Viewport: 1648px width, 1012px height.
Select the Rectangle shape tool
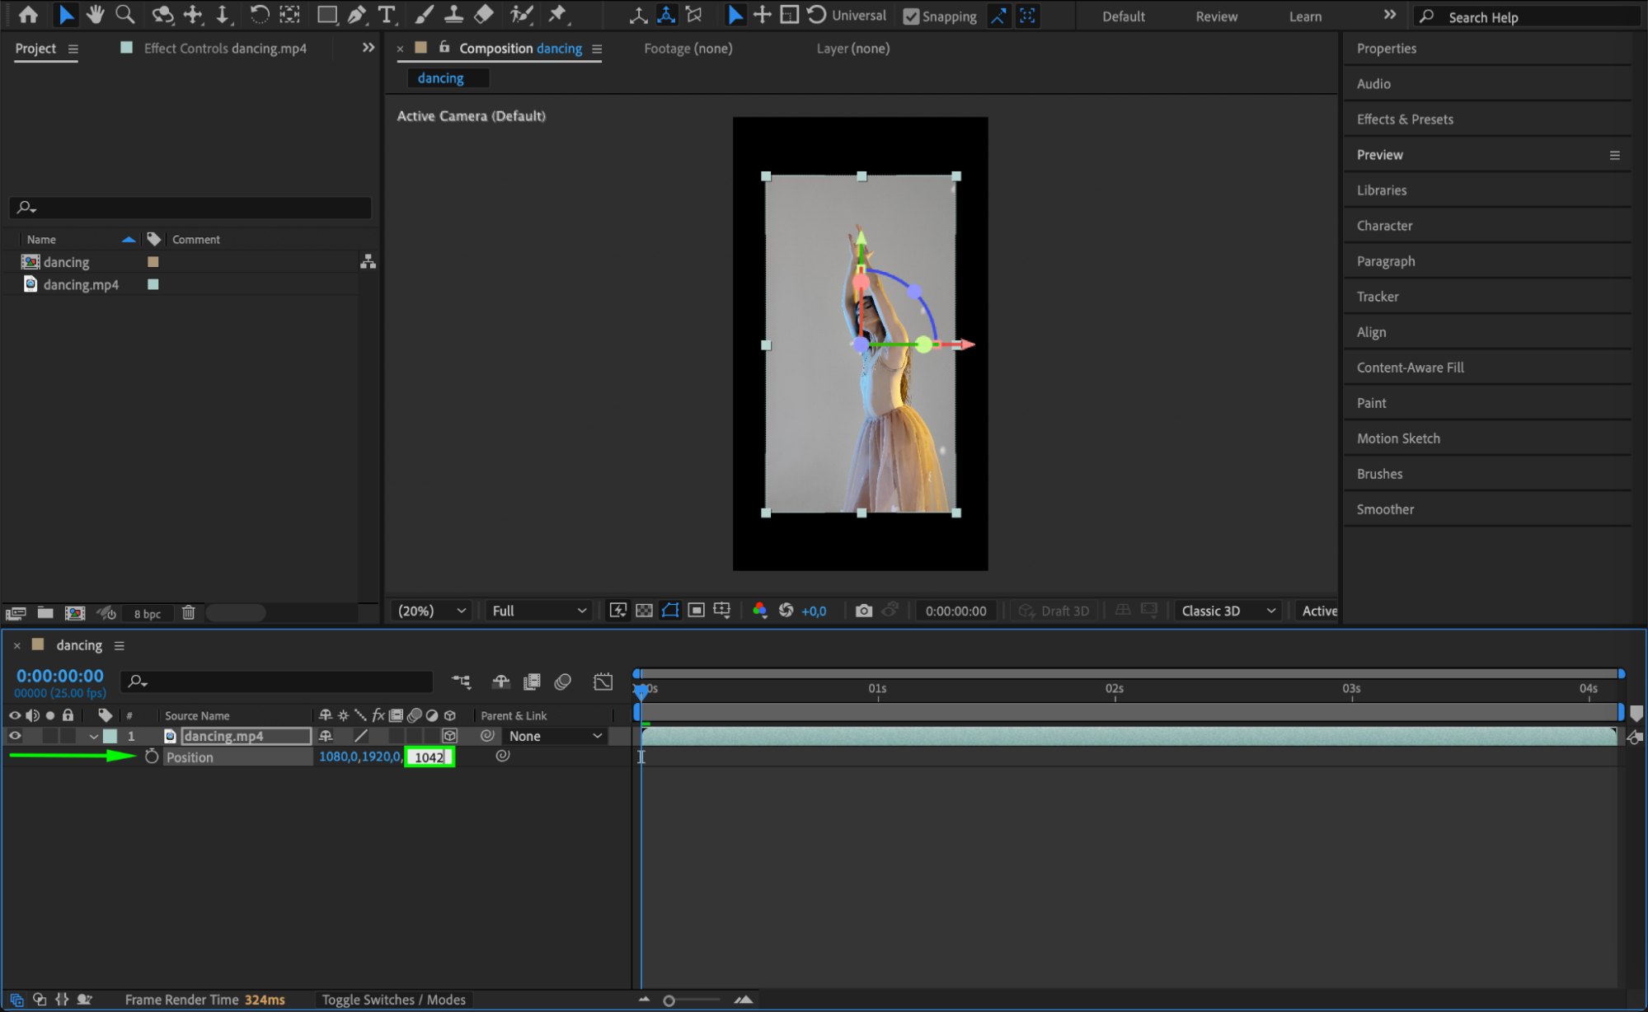pos(326,14)
